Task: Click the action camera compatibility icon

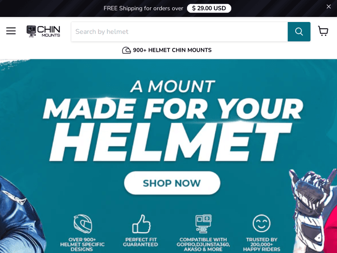Action: click(203, 224)
